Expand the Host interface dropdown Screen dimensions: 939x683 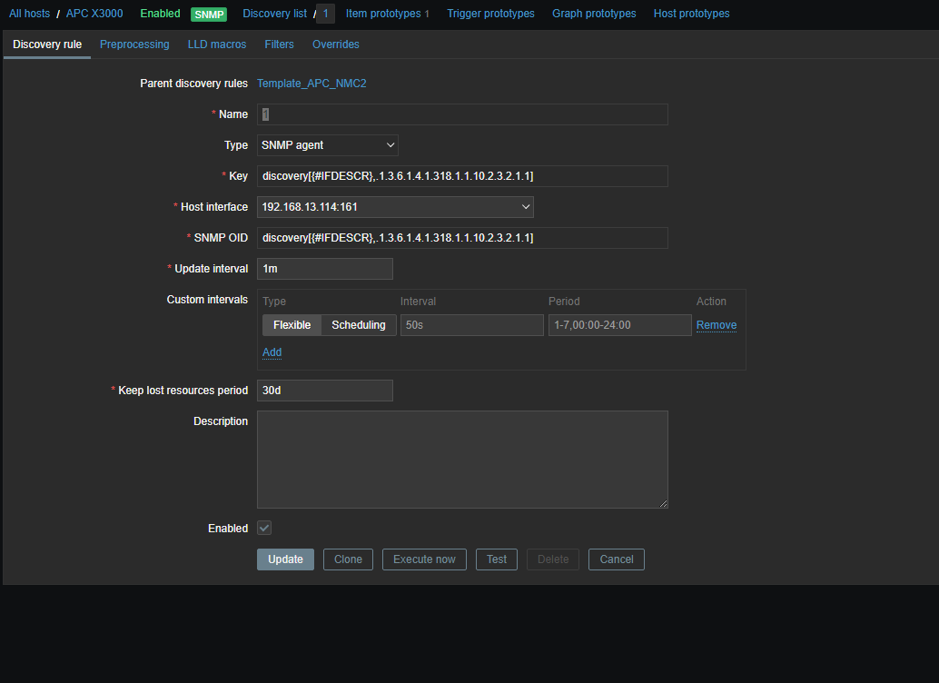(x=395, y=207)
